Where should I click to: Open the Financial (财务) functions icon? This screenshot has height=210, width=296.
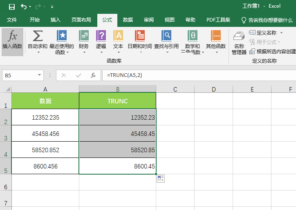coord(84,36)
